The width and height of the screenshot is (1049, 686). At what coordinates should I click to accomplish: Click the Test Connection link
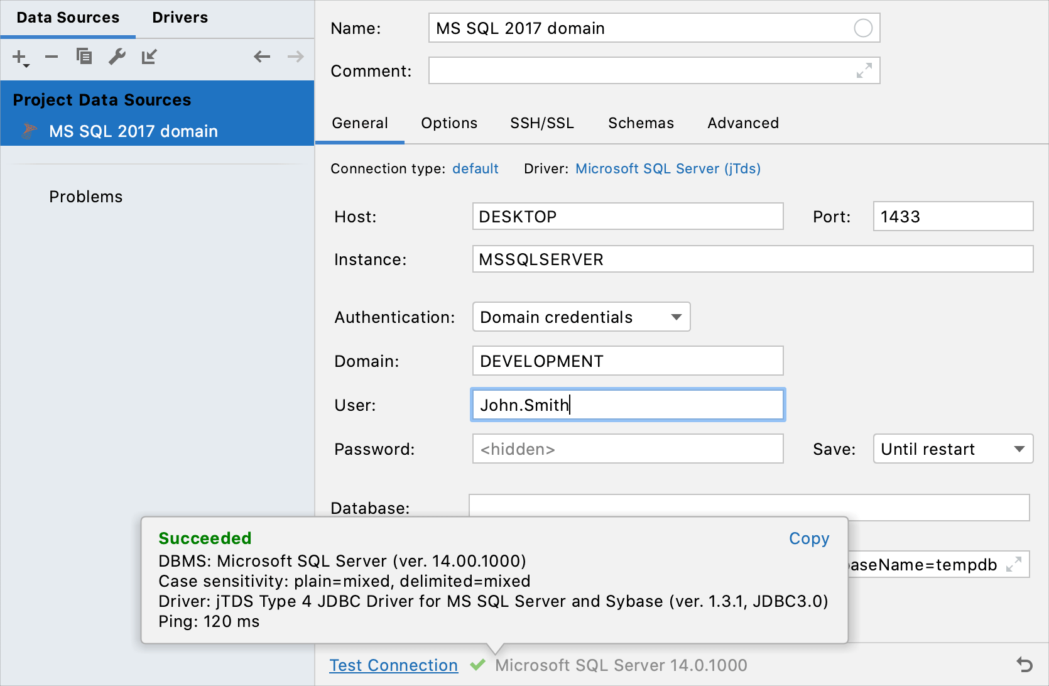pyautogui.click(x=393, y=665)
